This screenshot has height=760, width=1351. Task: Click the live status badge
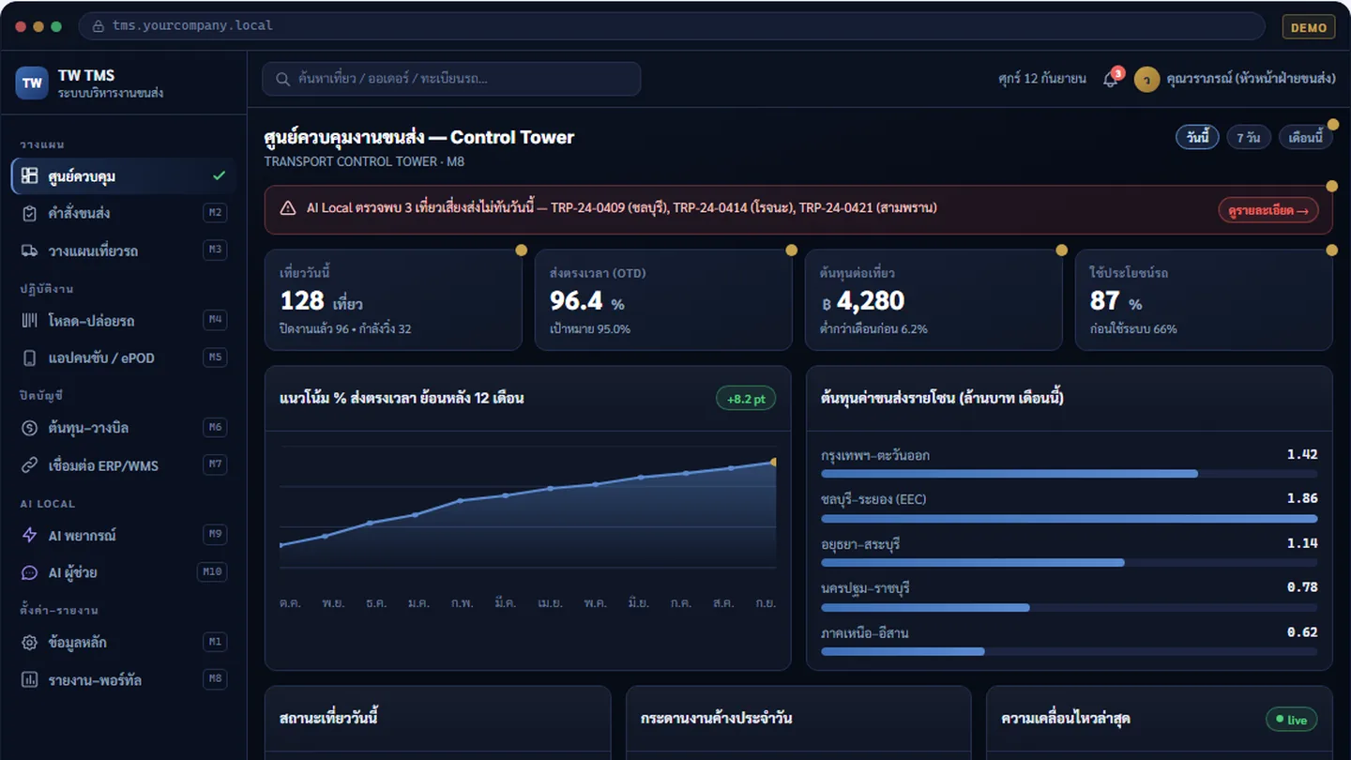coord(1291,720)
